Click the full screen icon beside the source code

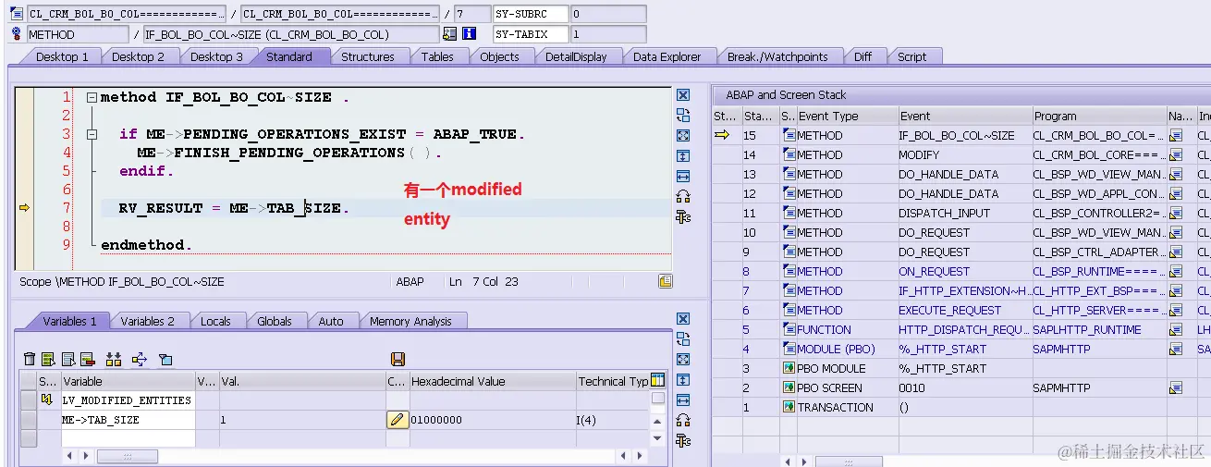point(683,135)
